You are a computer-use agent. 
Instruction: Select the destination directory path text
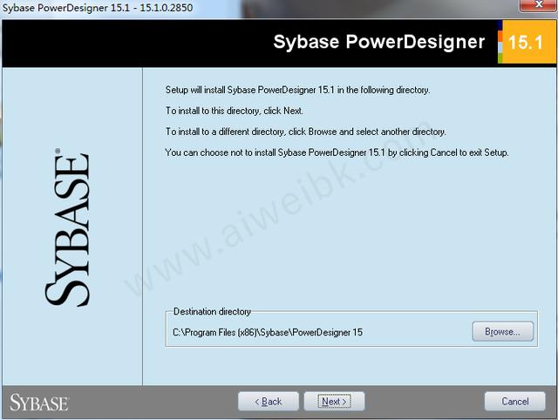coord(268,333)
